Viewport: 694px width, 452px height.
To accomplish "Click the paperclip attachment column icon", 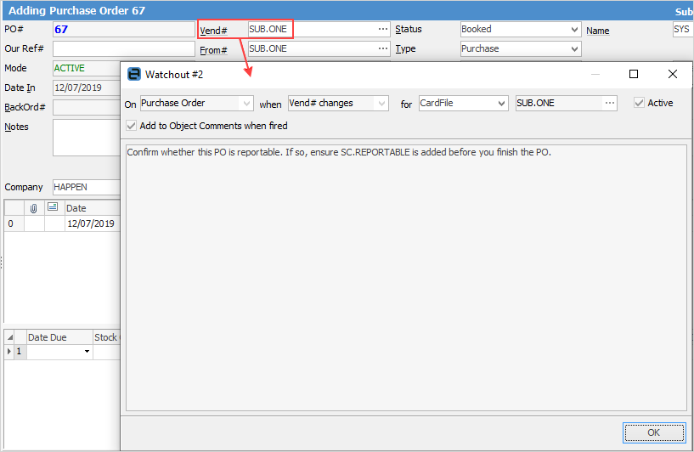I will pyautogui.click(x=34, y=208).
